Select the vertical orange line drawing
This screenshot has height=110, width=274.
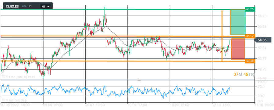click(222, 36)
